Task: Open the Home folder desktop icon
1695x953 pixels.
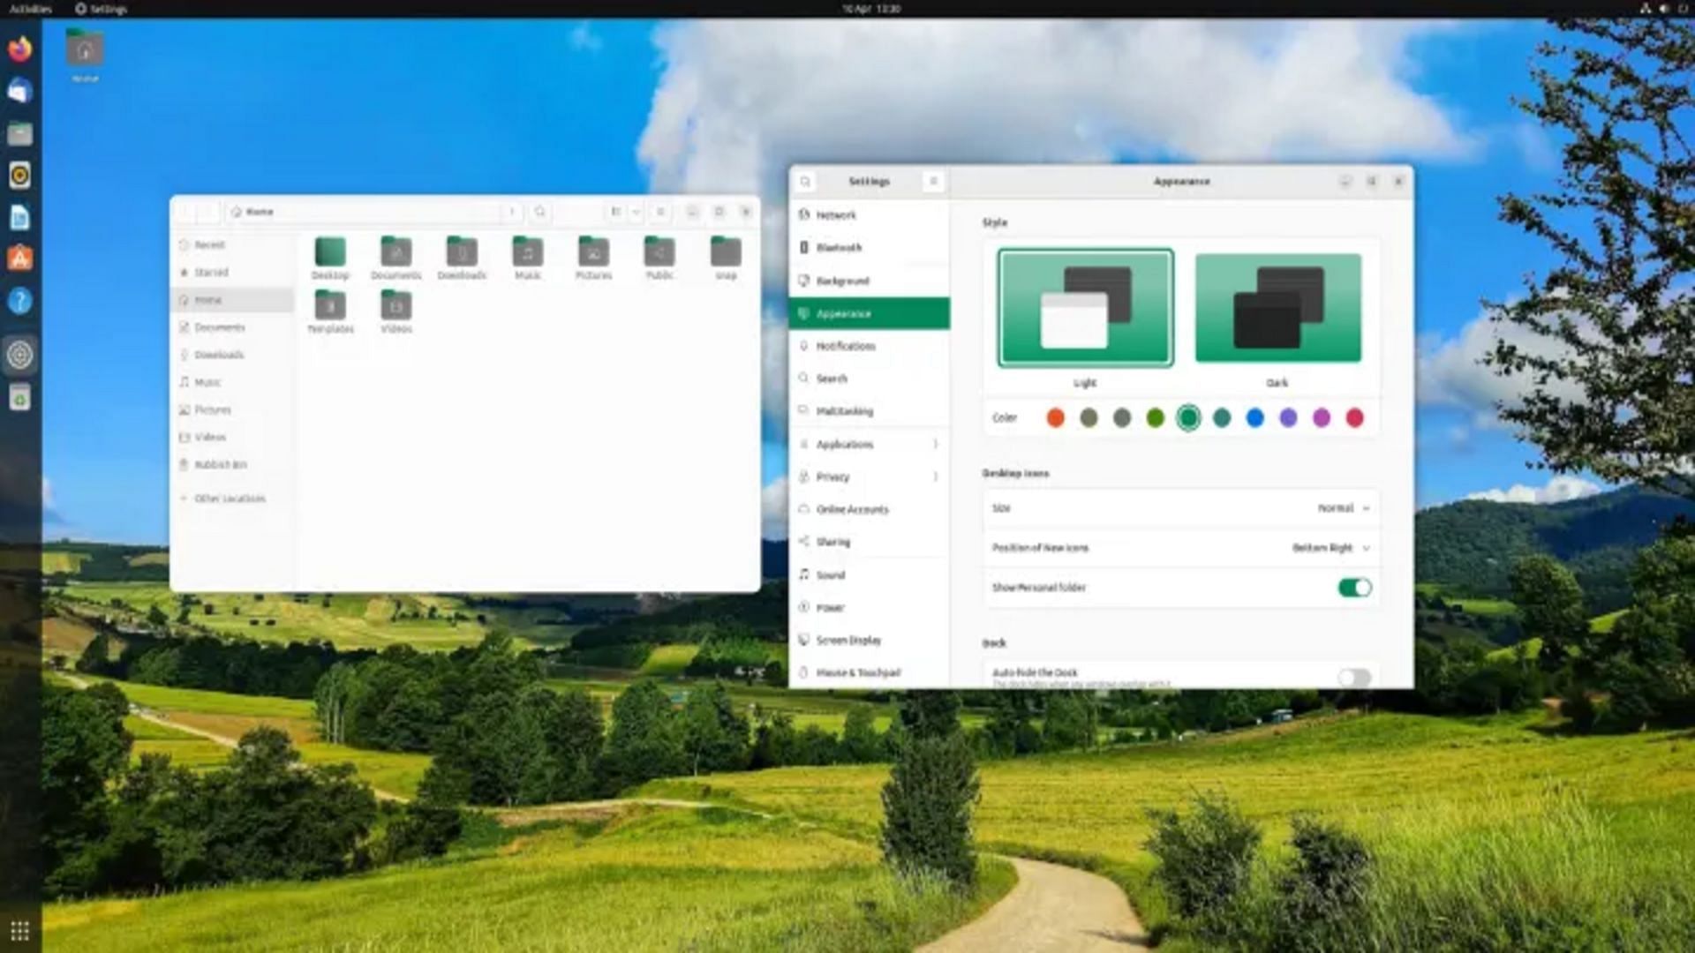Action: pyautogui.click(x=85, y=56)
